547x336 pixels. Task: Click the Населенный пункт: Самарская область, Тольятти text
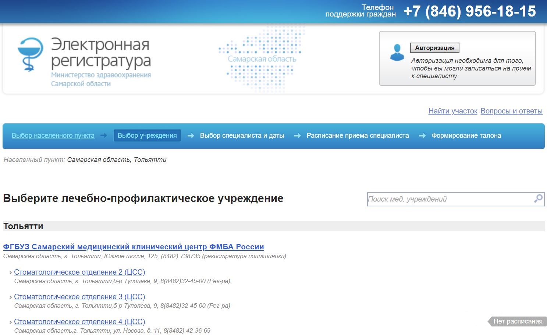click(x=85, y=160)
